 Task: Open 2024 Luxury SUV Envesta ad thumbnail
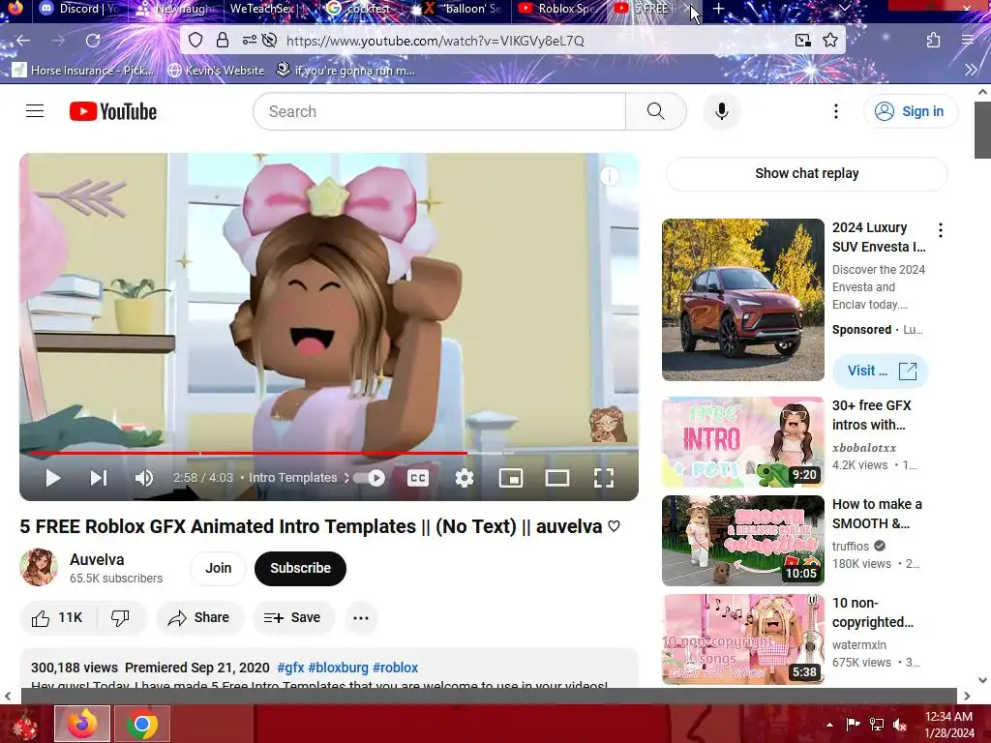coord(742,300)
